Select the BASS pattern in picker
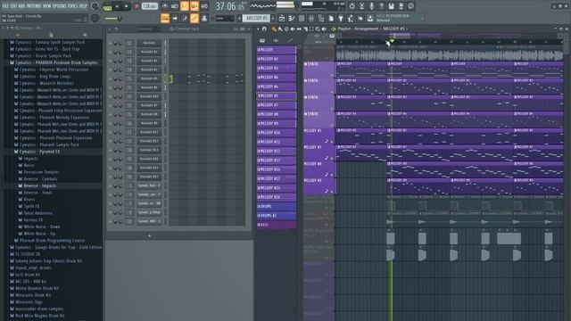Screen dimensions: 571x321 277,225
